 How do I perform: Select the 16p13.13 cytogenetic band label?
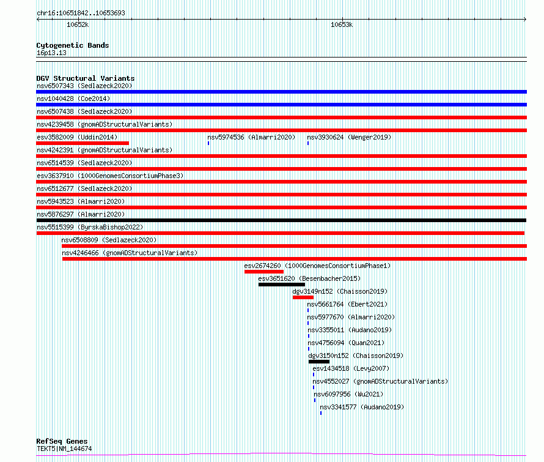[x=51, y=53]
